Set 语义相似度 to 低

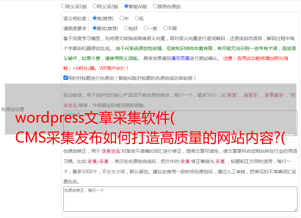pos(136,18)
